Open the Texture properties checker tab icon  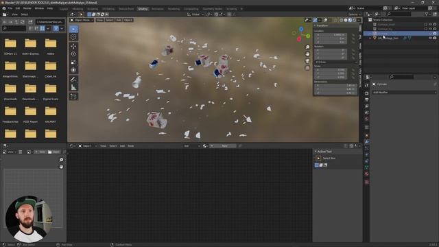tap(367, 182)
